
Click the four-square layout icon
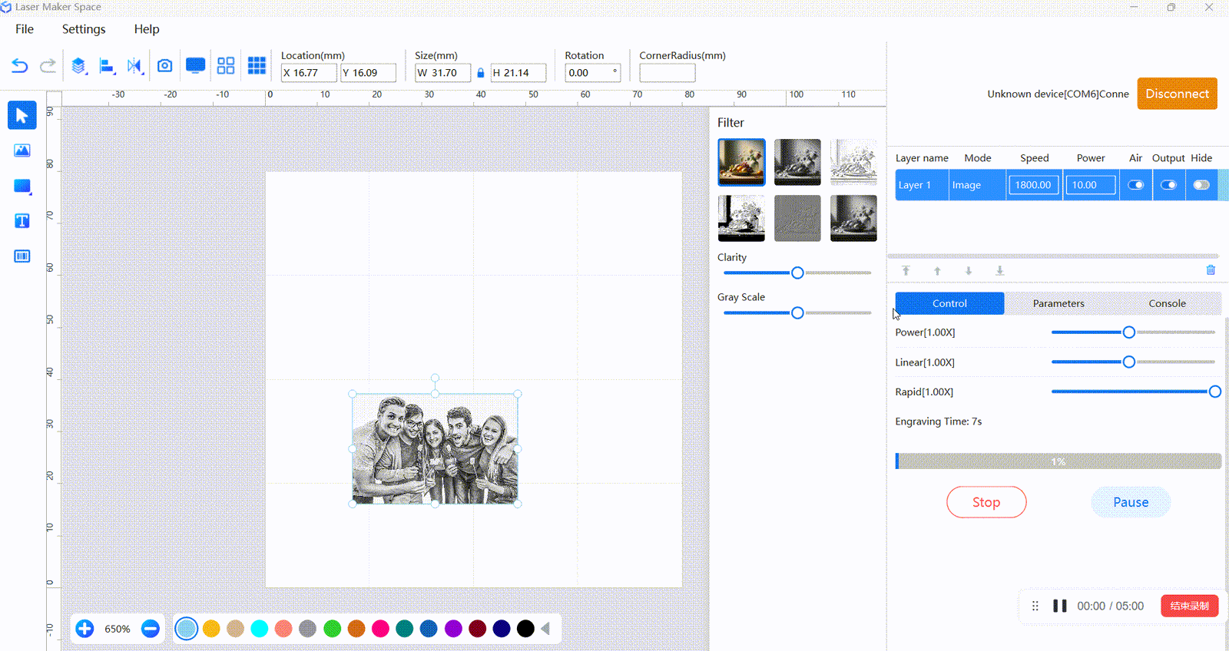226,66
